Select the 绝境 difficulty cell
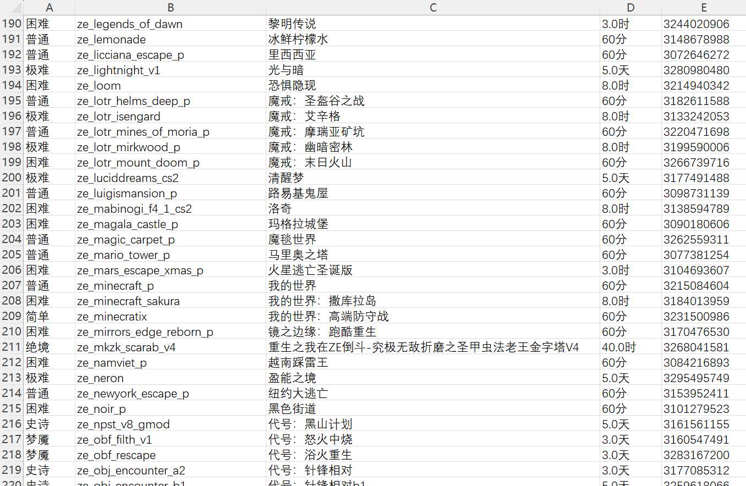 [x=49, y=347]
